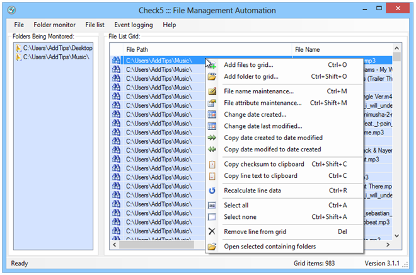The width and height of the screenshot is (416, 275).
Task: Open the Event logging menu
Action: [x=134, y=25]
